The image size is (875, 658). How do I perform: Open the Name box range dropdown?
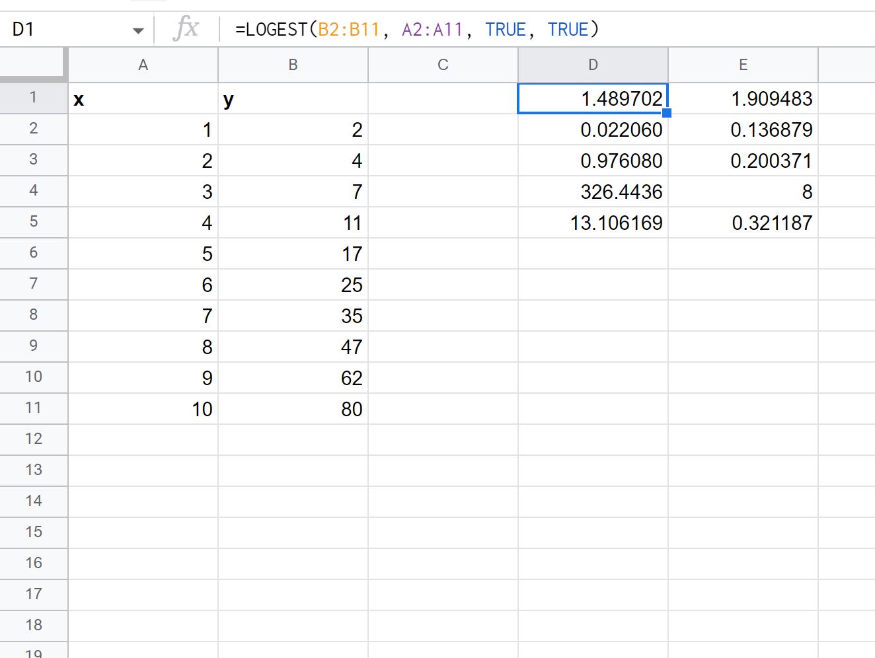click(x=138, y=29)
